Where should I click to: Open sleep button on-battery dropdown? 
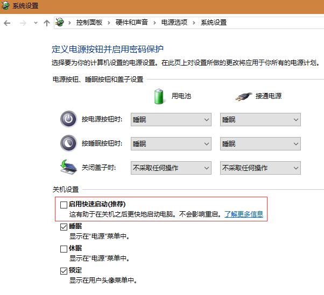(x=171, y=143)
